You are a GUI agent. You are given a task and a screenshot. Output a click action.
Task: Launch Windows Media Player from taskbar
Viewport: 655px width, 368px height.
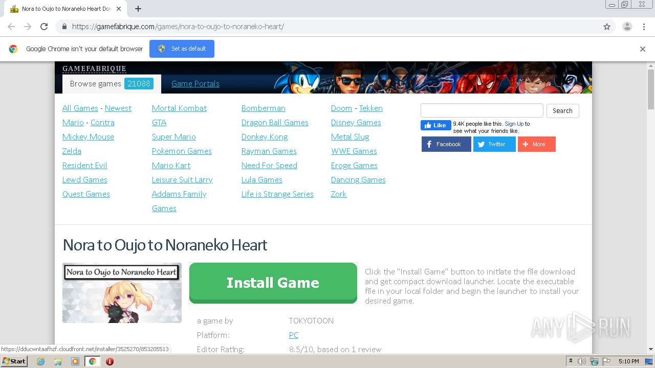(x=75, y=361)
